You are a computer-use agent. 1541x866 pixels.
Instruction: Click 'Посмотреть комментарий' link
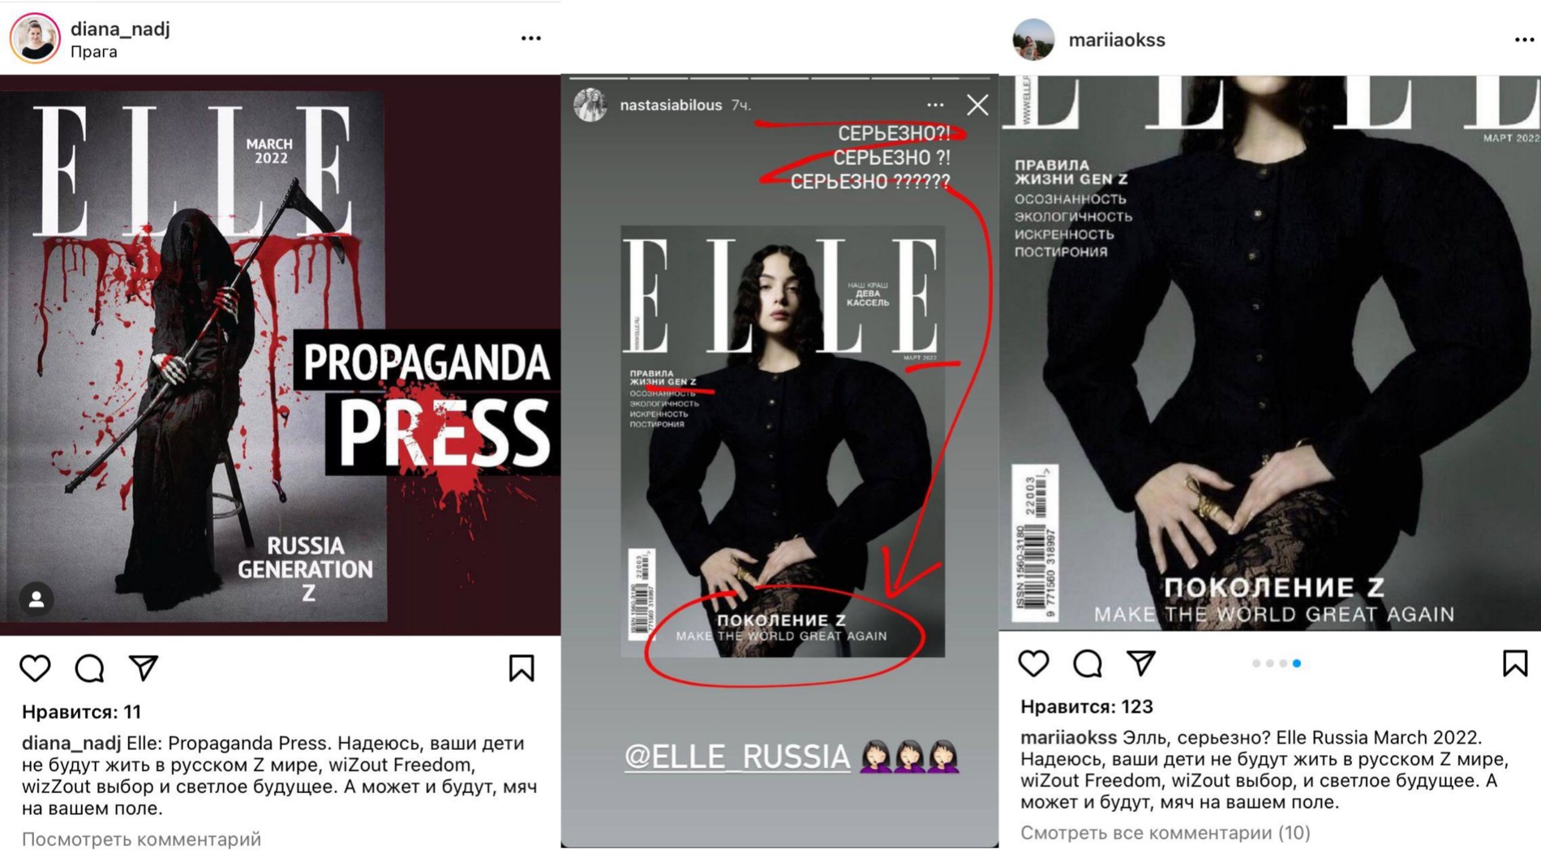click(x=141, y=839)
